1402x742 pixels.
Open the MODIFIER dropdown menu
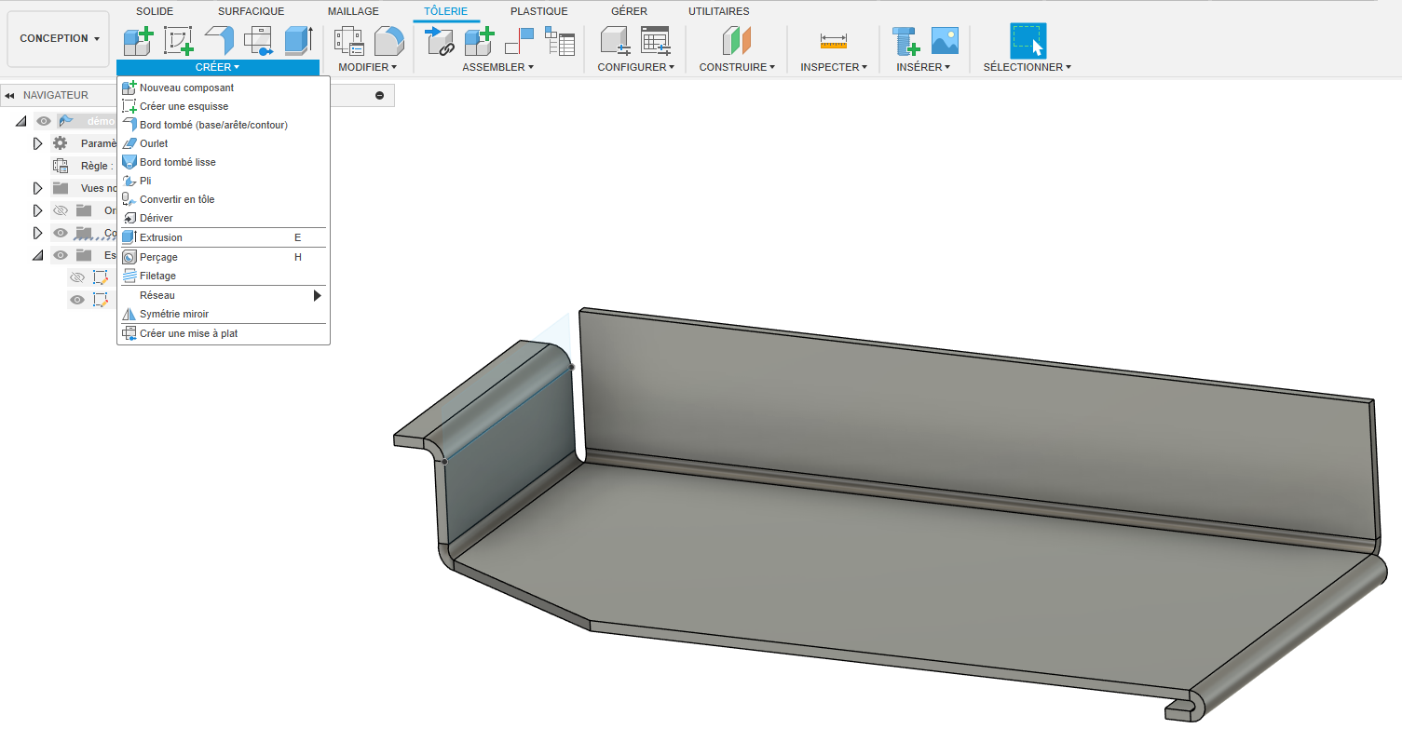[x=367, y=67]
